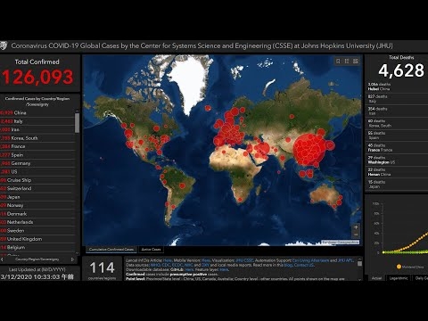Screen dimensions: 428x321
Task: Switch to the Active Cases tab
Action: point(151,250)
